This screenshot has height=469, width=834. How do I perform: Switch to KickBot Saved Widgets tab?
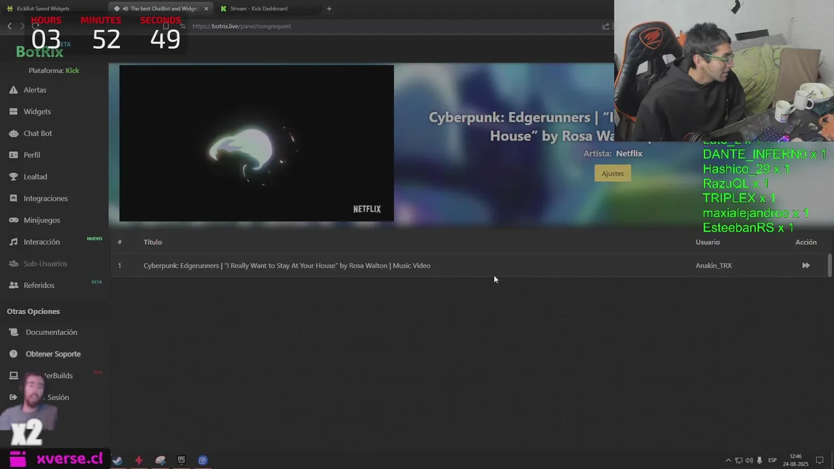click(43, 8)
